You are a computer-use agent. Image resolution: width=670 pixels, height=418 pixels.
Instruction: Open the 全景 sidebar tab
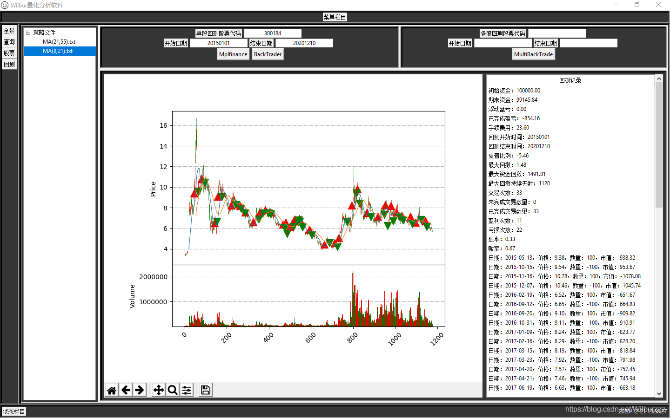coord(9,31)
